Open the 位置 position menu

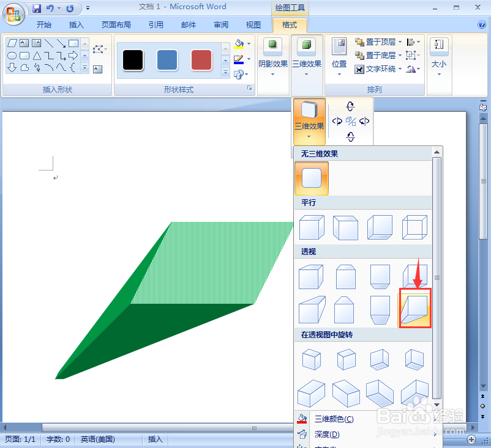click(x=339, y=57)
